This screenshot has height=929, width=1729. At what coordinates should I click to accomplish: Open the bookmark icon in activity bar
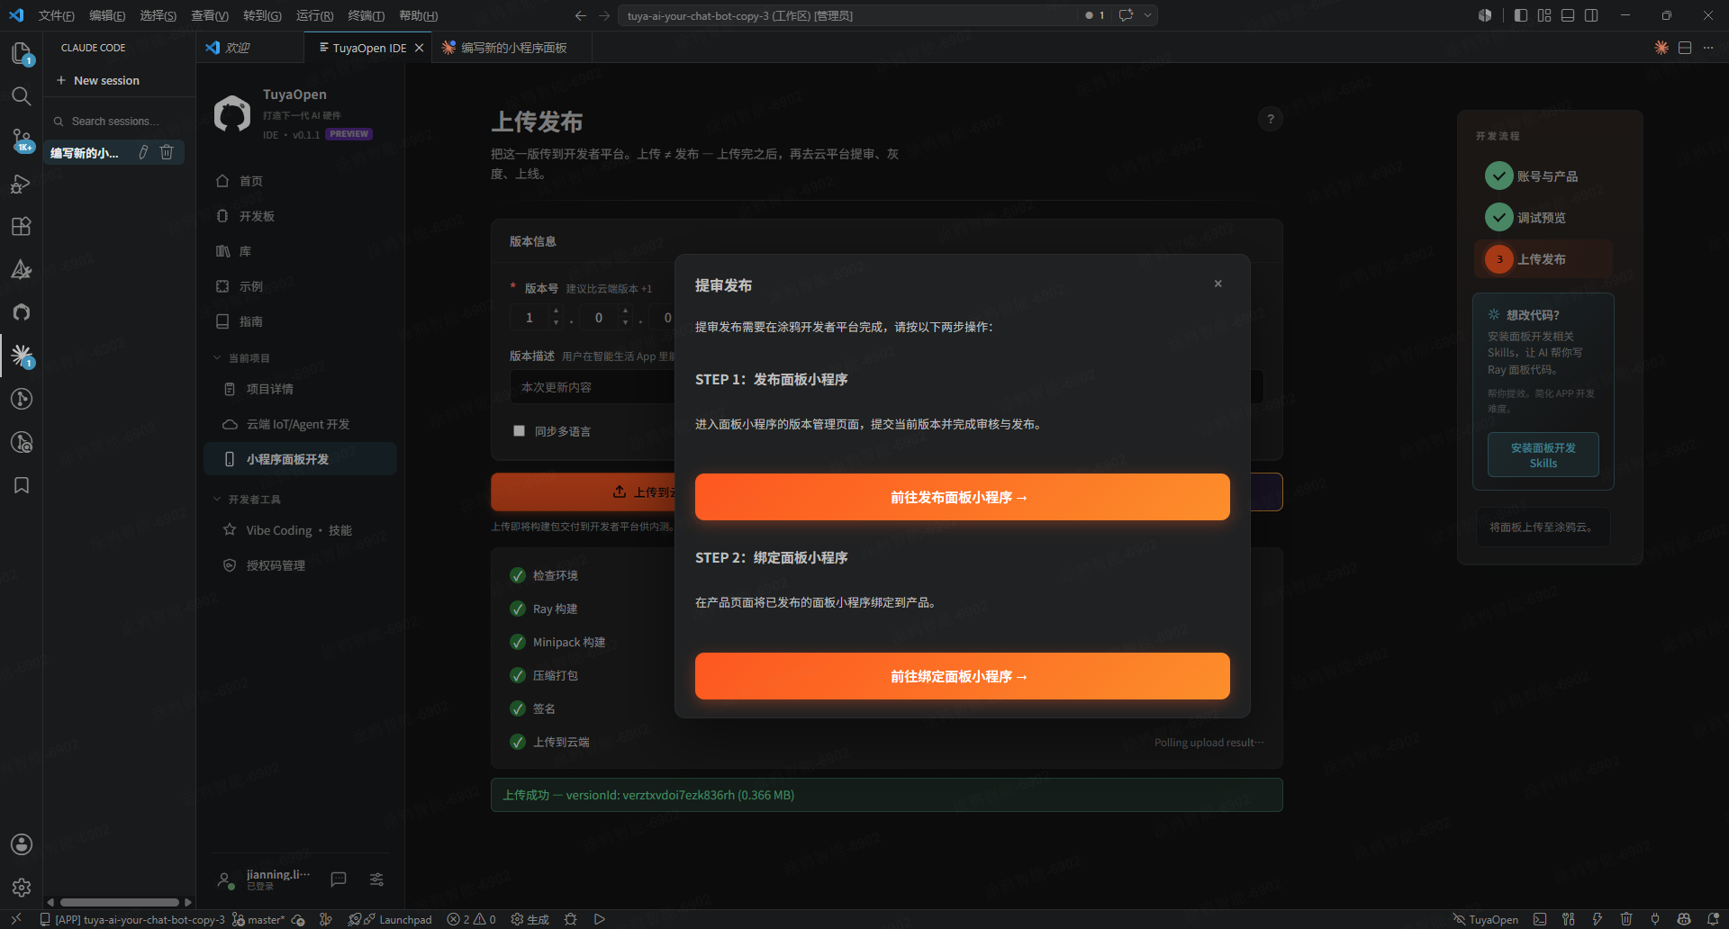(21, 485)
